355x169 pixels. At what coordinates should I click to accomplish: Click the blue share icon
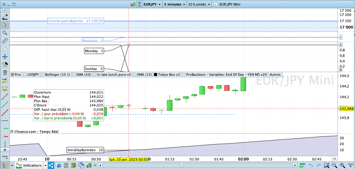[x=51, y=165]
